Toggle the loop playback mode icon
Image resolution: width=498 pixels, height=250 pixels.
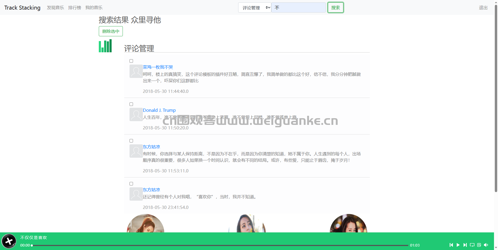(472, 245)
